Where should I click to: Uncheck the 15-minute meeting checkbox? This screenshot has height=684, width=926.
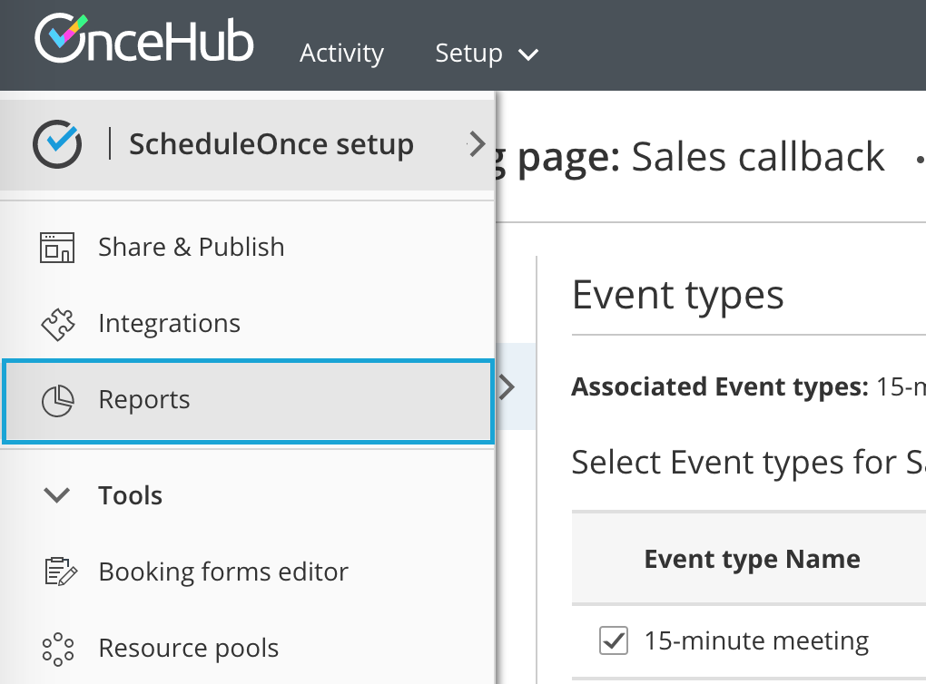(614, 641)
